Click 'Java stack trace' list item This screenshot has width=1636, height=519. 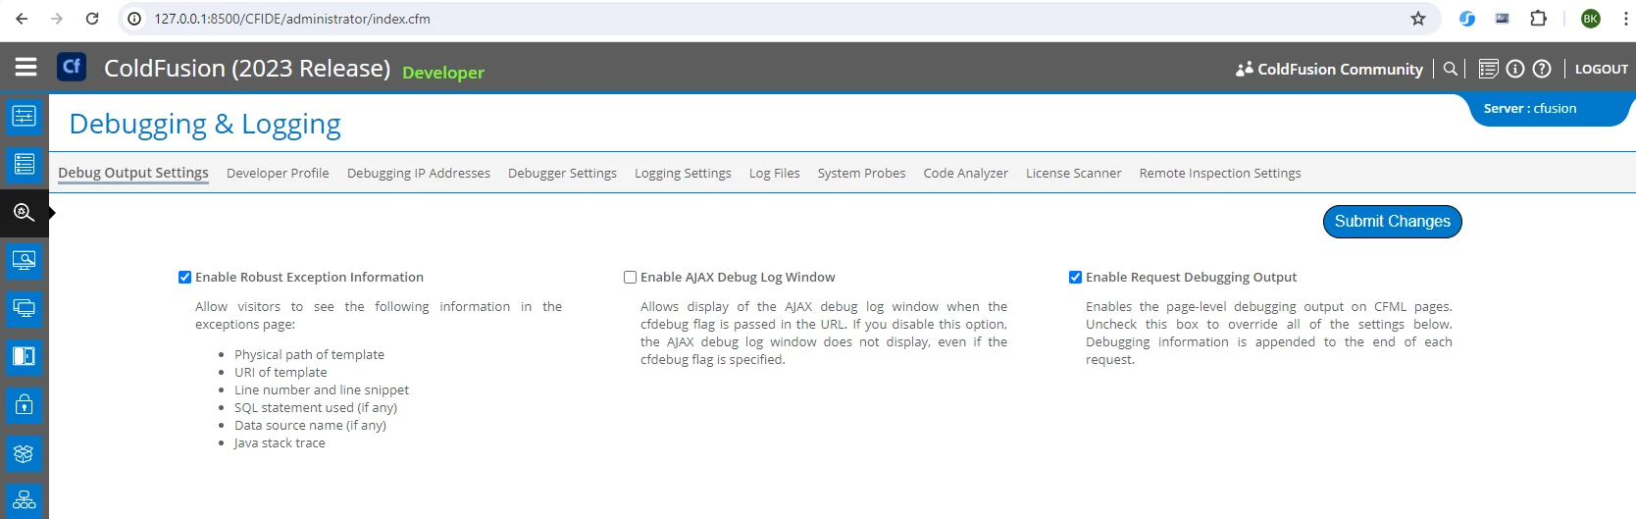click(x=280, y=443)
